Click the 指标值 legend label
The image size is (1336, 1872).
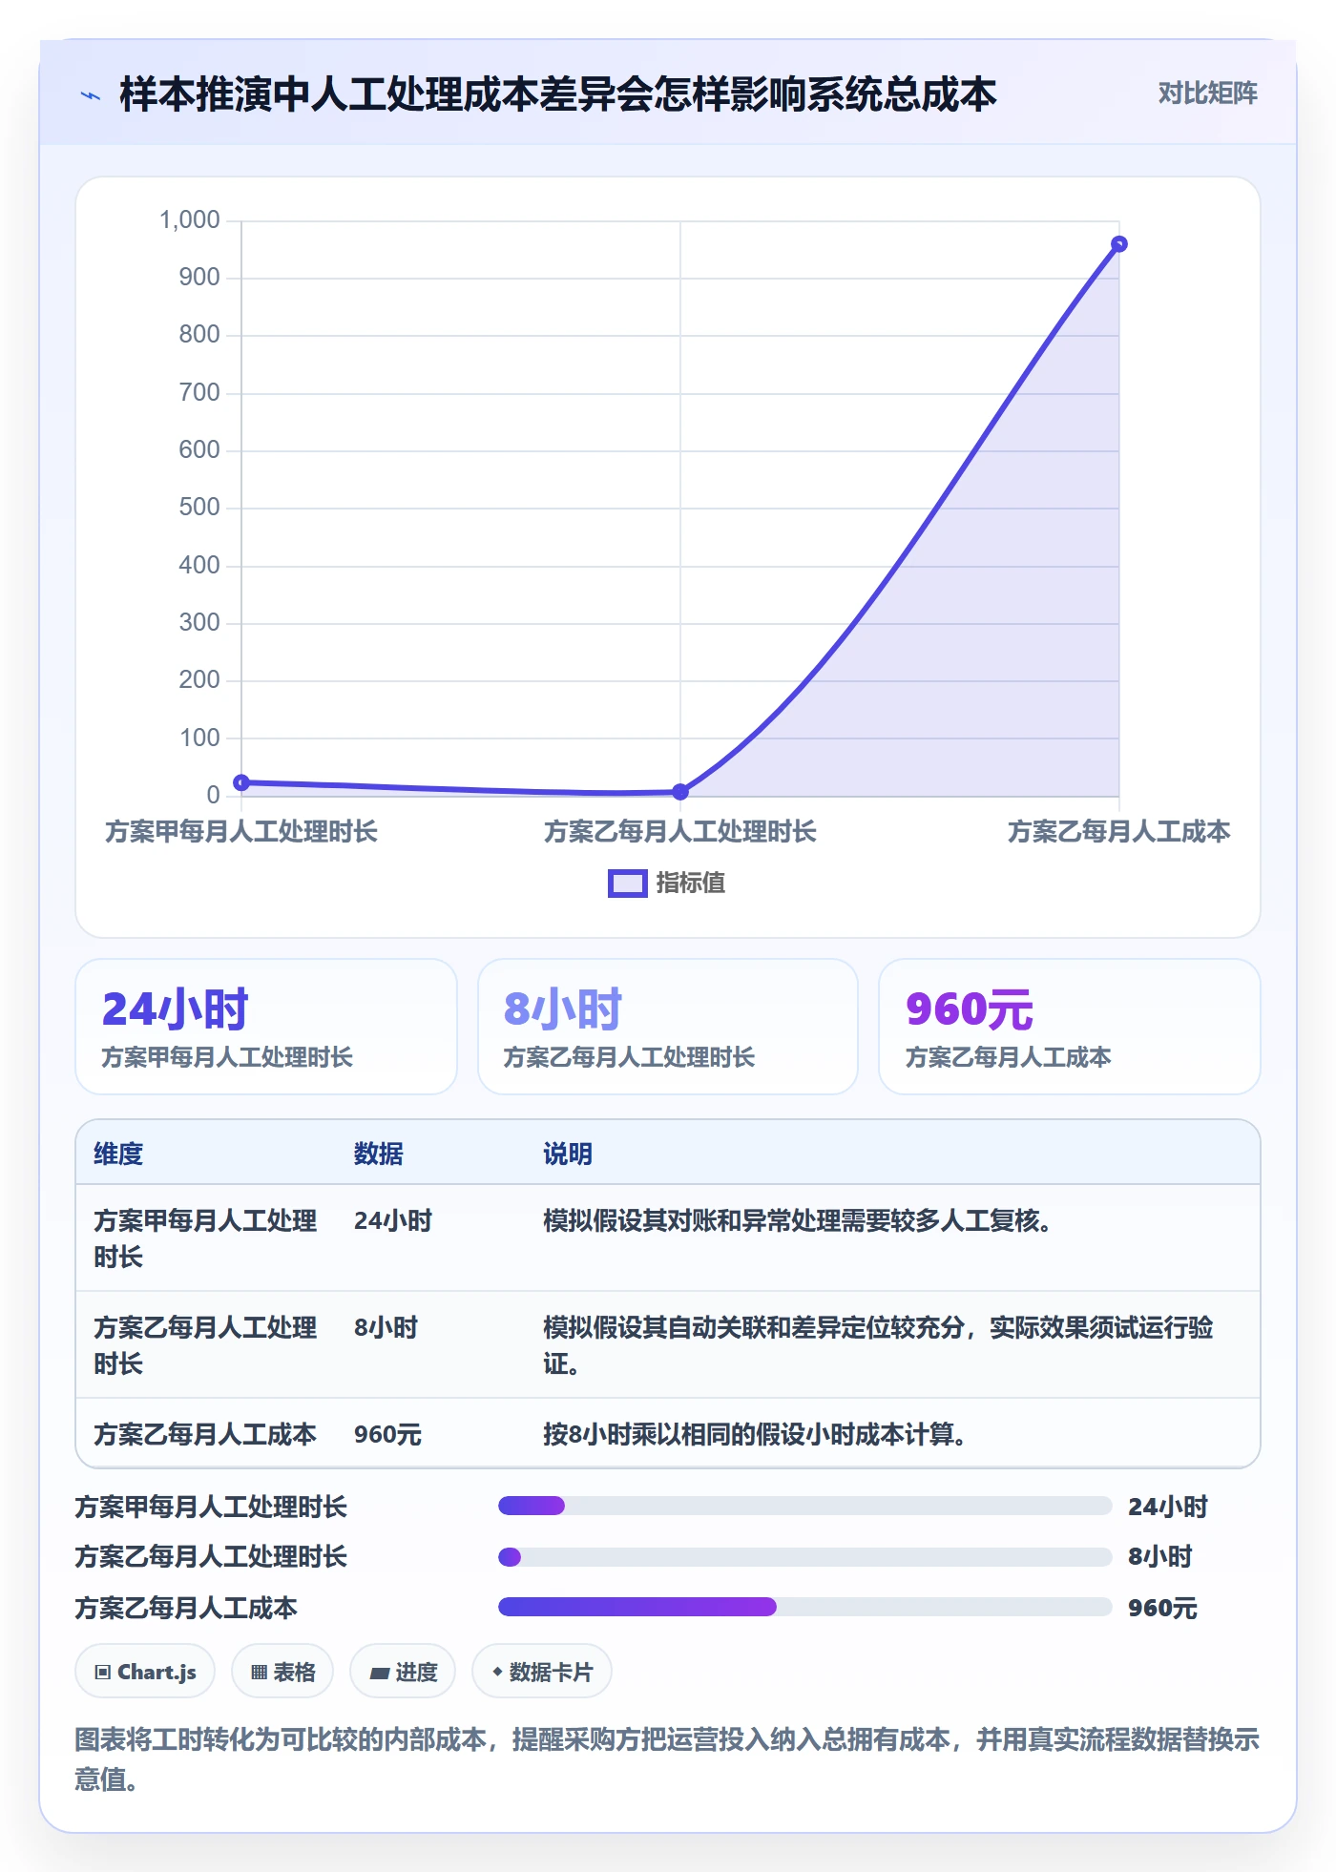tap(691, 884)
